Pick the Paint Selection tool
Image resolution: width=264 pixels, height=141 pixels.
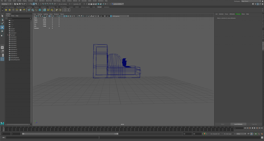pyautogui.click(x=2, y=23)
